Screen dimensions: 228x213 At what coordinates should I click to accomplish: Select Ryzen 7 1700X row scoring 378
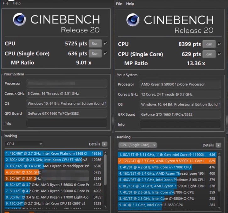167,186
